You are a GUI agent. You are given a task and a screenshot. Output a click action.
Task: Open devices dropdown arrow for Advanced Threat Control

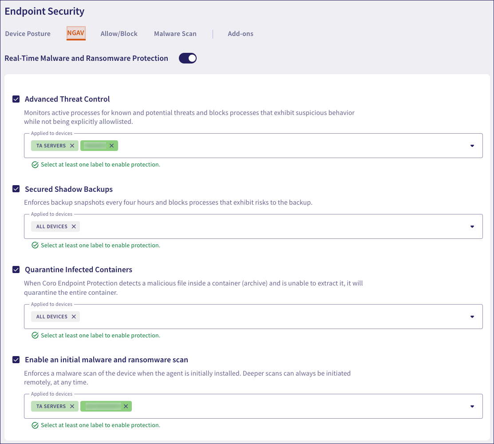coord(472,146)
